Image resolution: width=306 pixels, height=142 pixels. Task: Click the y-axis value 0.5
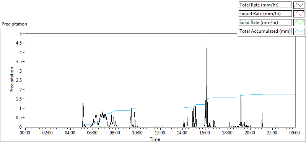pyautogui.click(x=19, y=118)
